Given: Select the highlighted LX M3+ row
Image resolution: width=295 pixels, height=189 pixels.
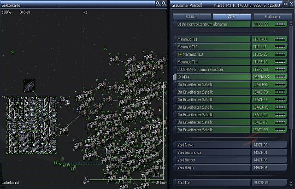Looking at the screenshot, I should coord(230,77).
